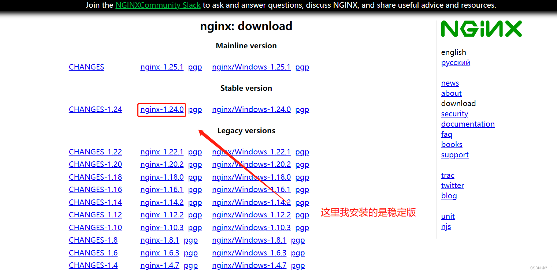The height and width of the screenshot is (273, 557).
Task: Switch language to русский
Action: coord(456,63)
